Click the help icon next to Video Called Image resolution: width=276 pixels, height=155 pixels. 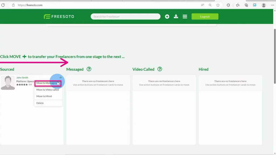tap(160, 69)
